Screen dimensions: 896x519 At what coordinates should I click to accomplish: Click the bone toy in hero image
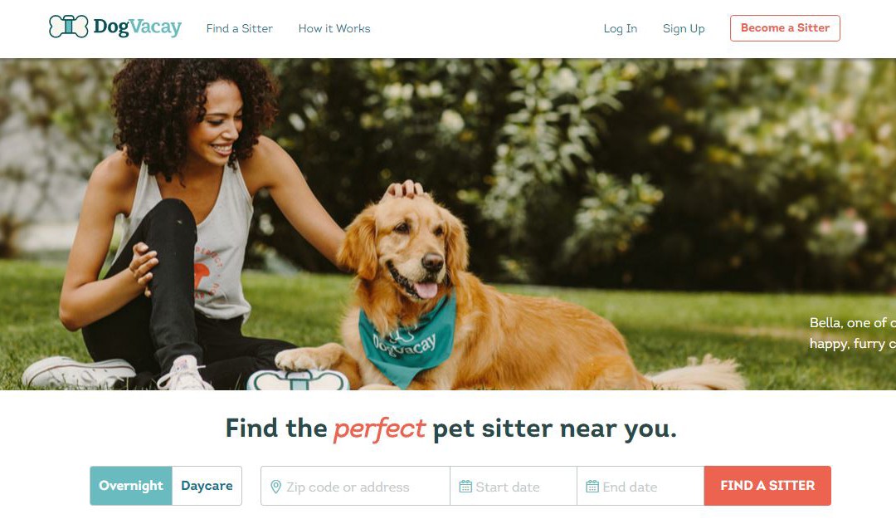pos(298,380)
